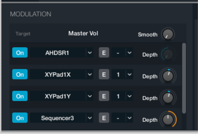Open the XYPad1X source dropdown

pyautogui.click(x=90, y=74)
